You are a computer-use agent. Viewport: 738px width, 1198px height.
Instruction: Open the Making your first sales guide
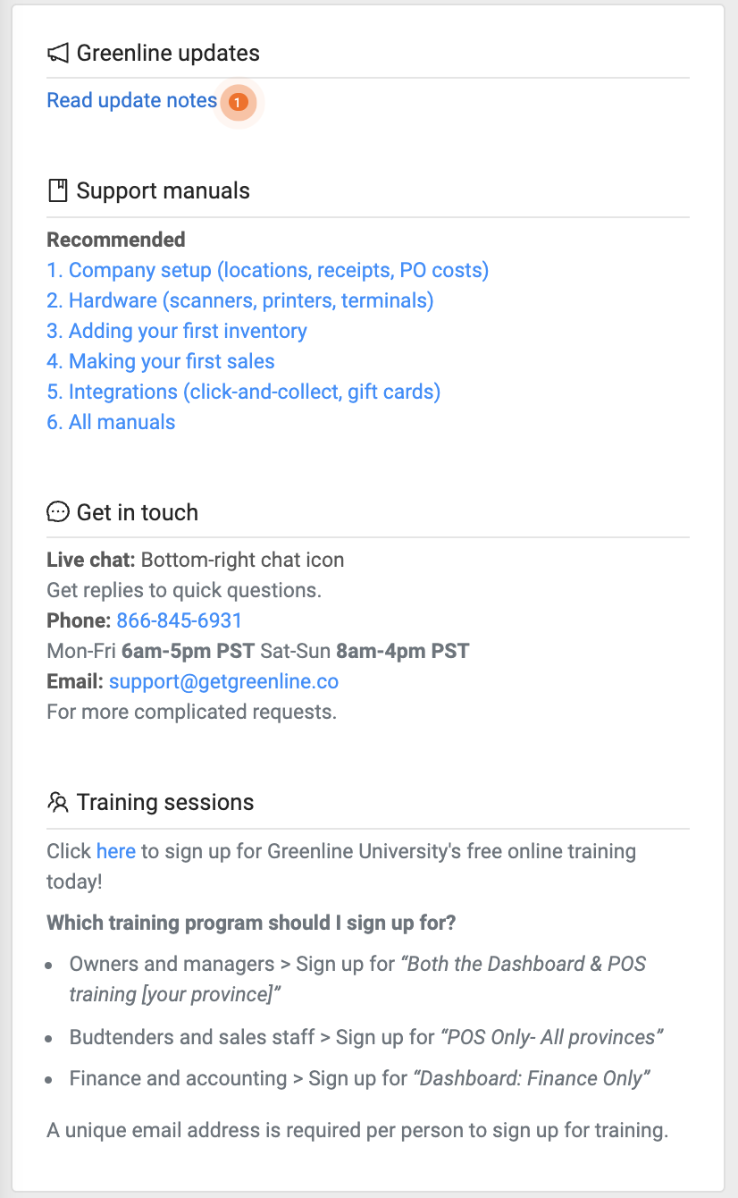point(160,361)
